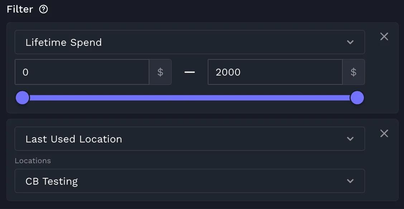This screenshot has width=404, height=209.
Task: Open the Last Used Location filter type selector
Action: click(189, 139)
